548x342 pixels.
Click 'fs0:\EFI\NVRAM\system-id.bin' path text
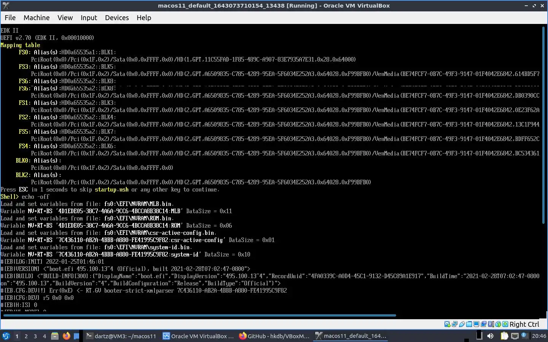147,247
